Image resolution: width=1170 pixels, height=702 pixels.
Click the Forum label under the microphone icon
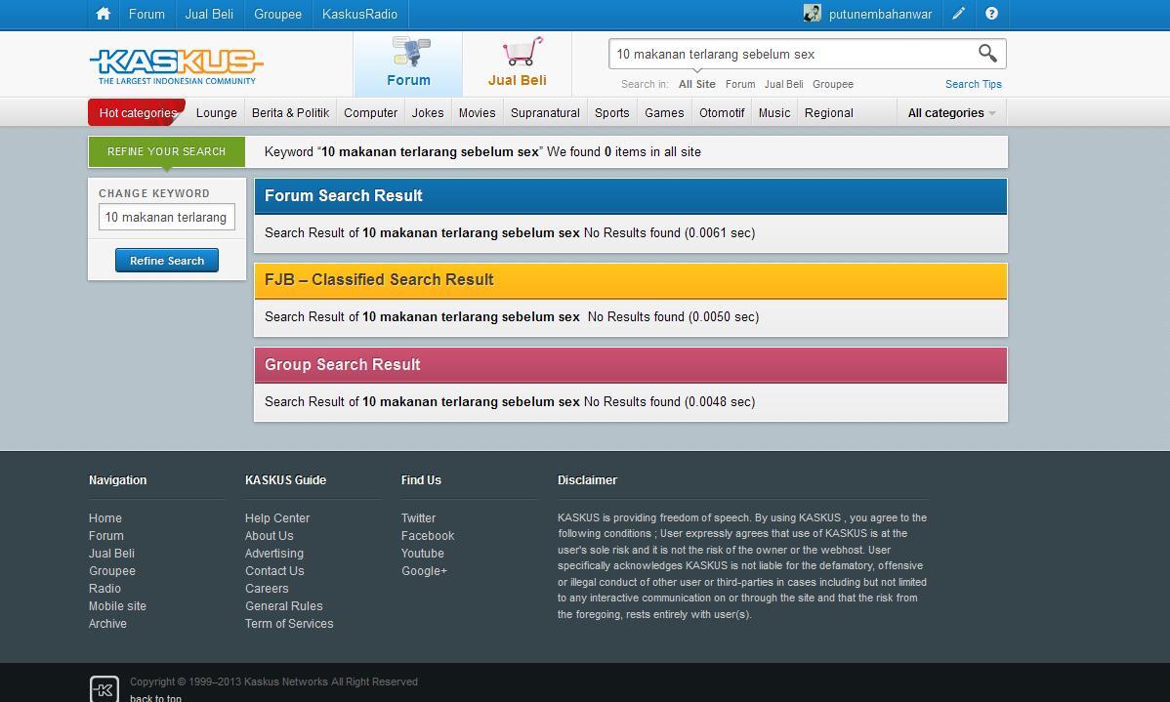pos(408,80)
